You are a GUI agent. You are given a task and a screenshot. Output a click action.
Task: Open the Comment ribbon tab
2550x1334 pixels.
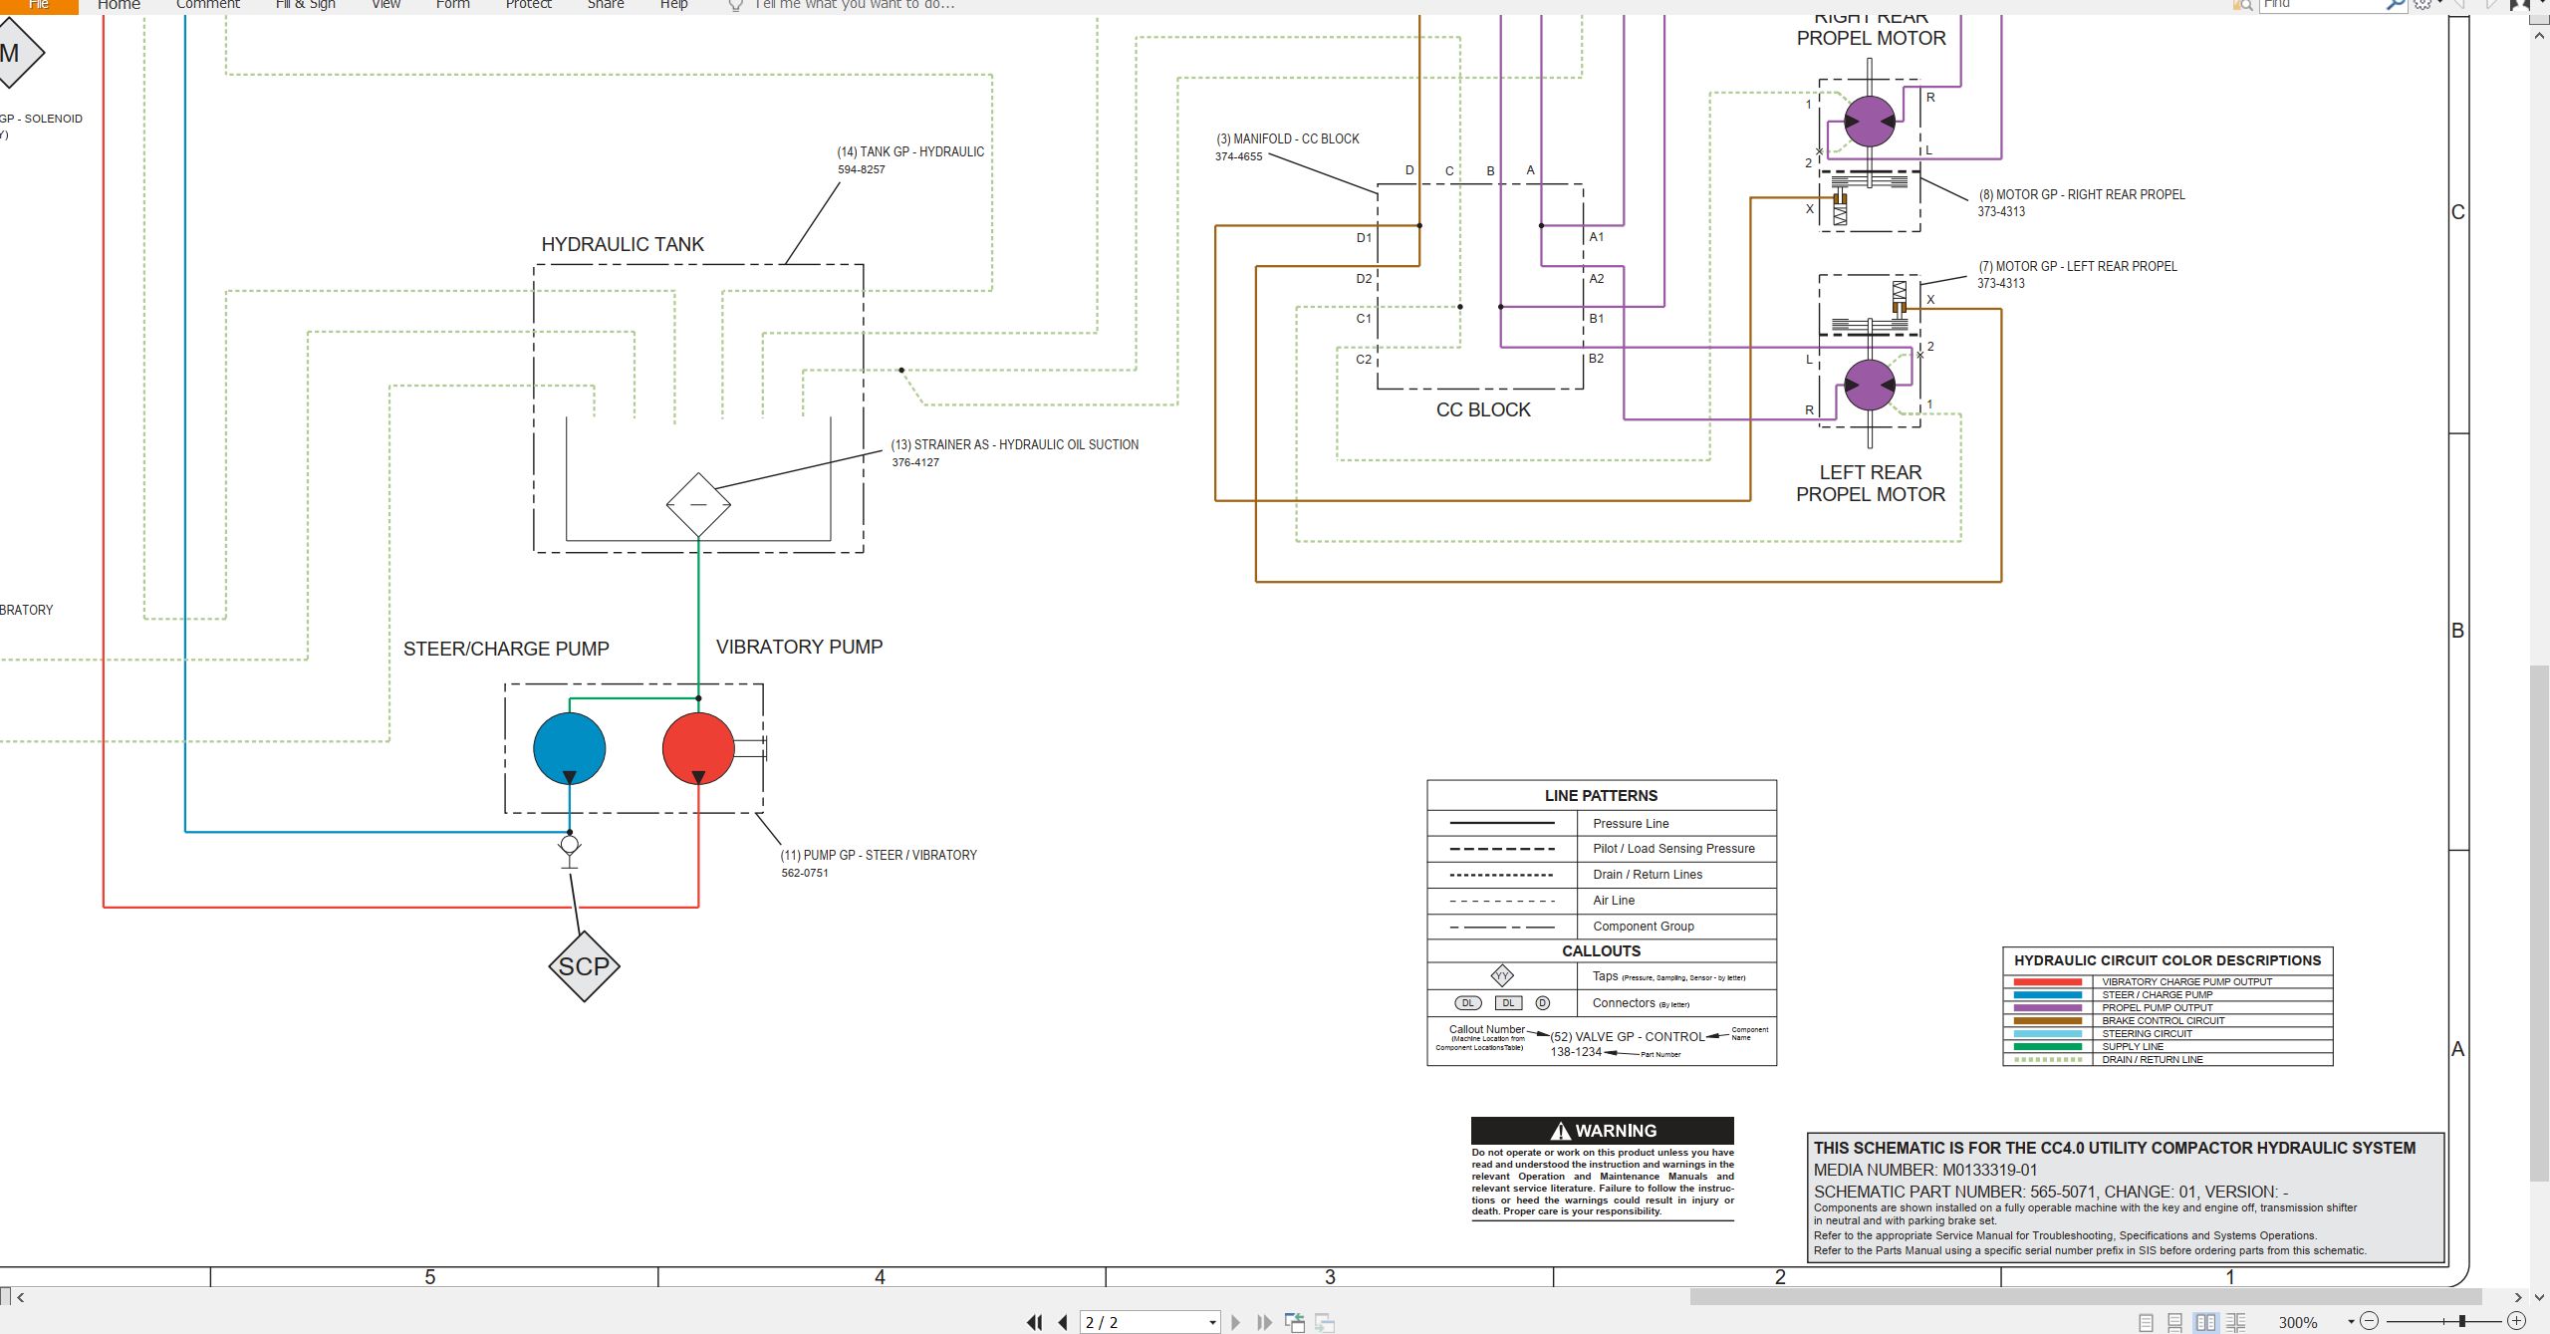[208, 5]
